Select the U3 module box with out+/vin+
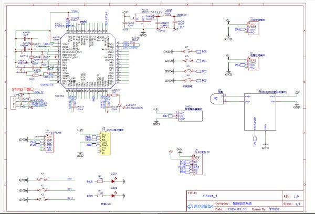 260,112
